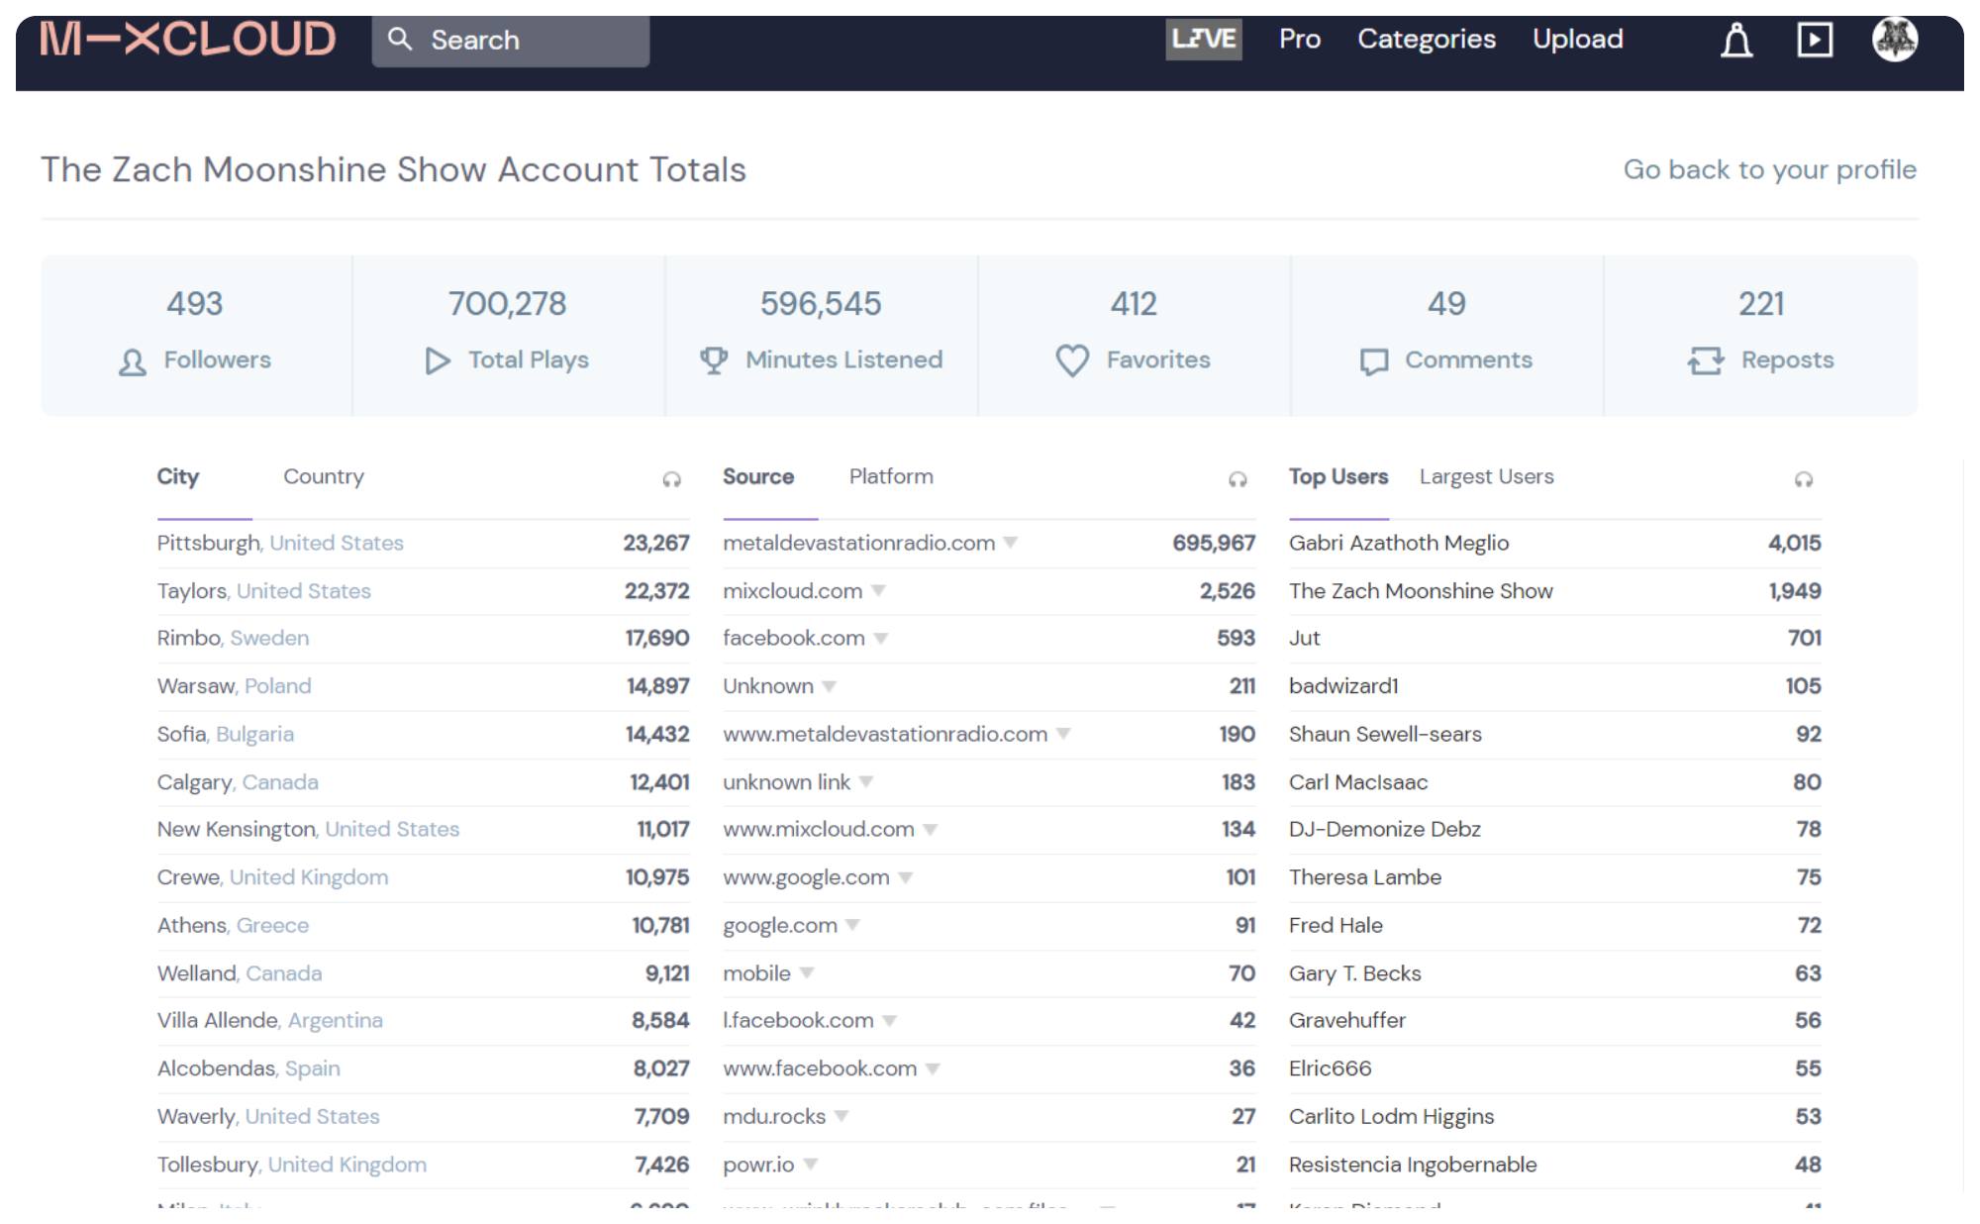Click the search magnifier icon

[400, 40]
